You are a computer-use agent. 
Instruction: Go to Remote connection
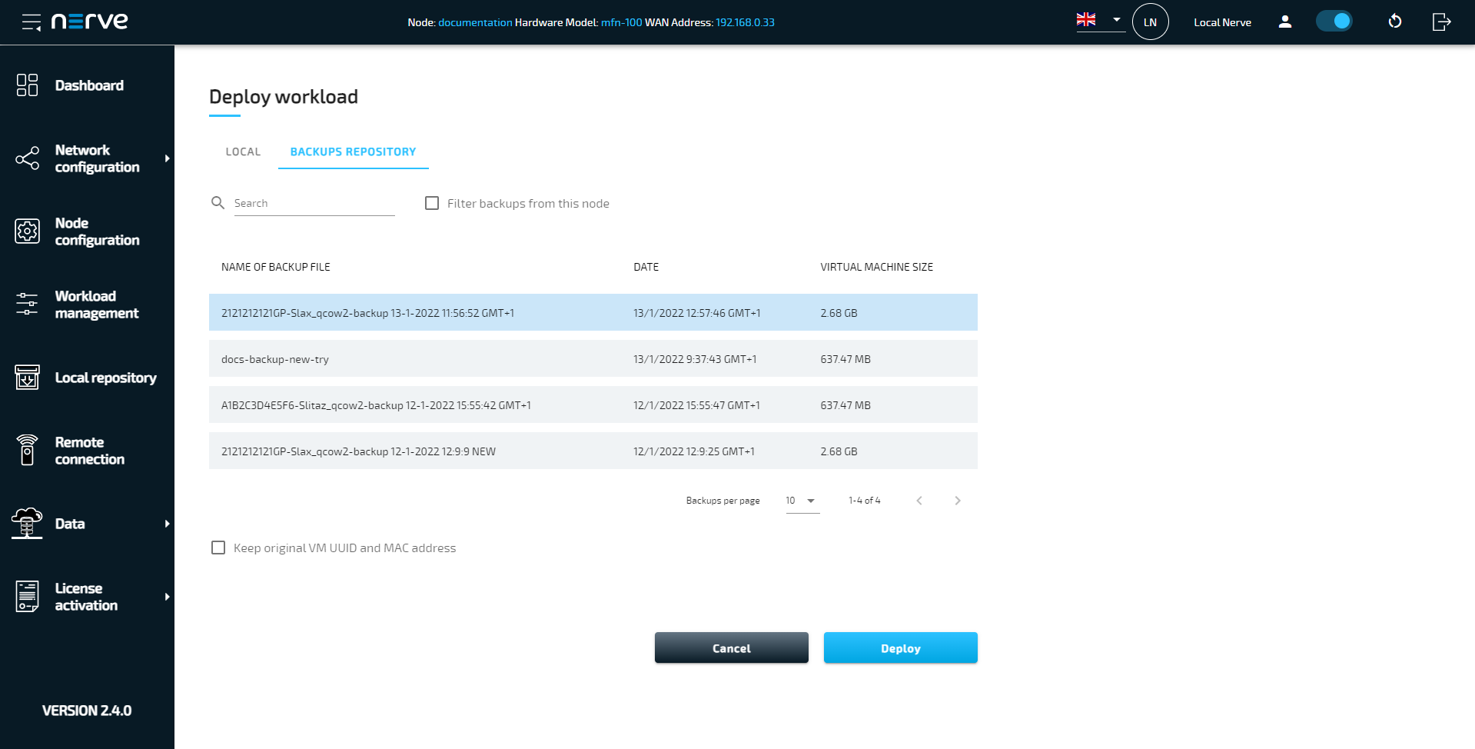(89, 451)
